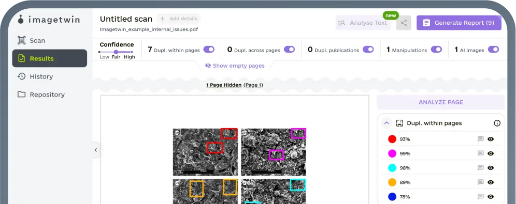Hide the 89% match highlight
The image size is (516, 204).
[x=491, y=182]
